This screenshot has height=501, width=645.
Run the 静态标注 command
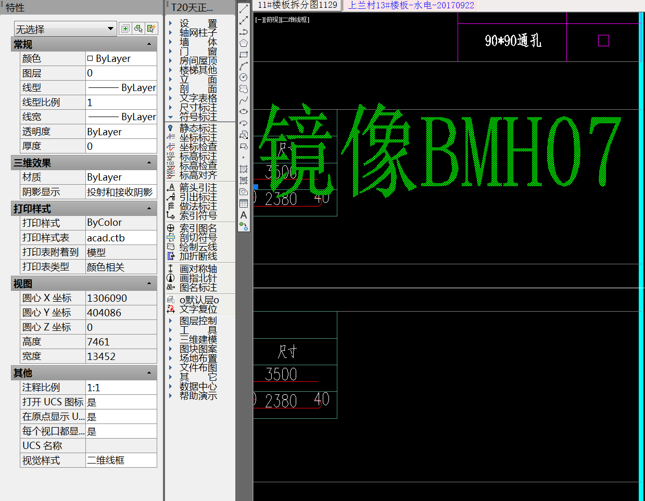coord(198,129)
